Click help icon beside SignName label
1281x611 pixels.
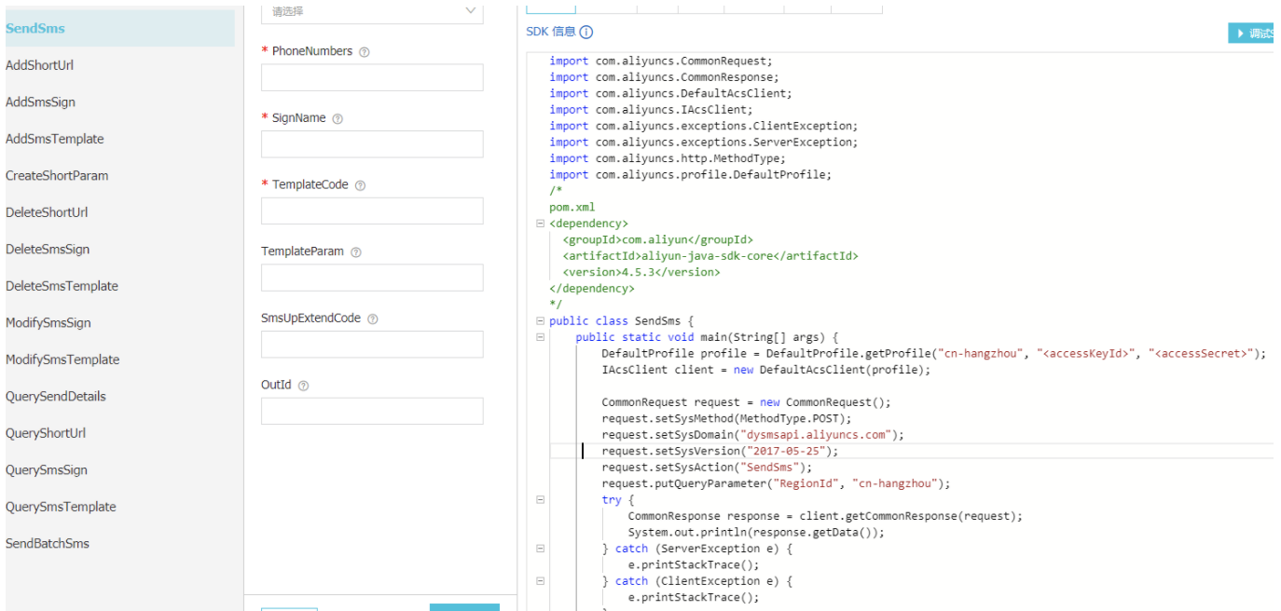tap(337, 119)
